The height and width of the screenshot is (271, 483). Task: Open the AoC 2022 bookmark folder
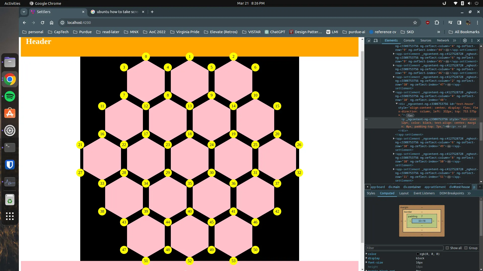(154, 32)
